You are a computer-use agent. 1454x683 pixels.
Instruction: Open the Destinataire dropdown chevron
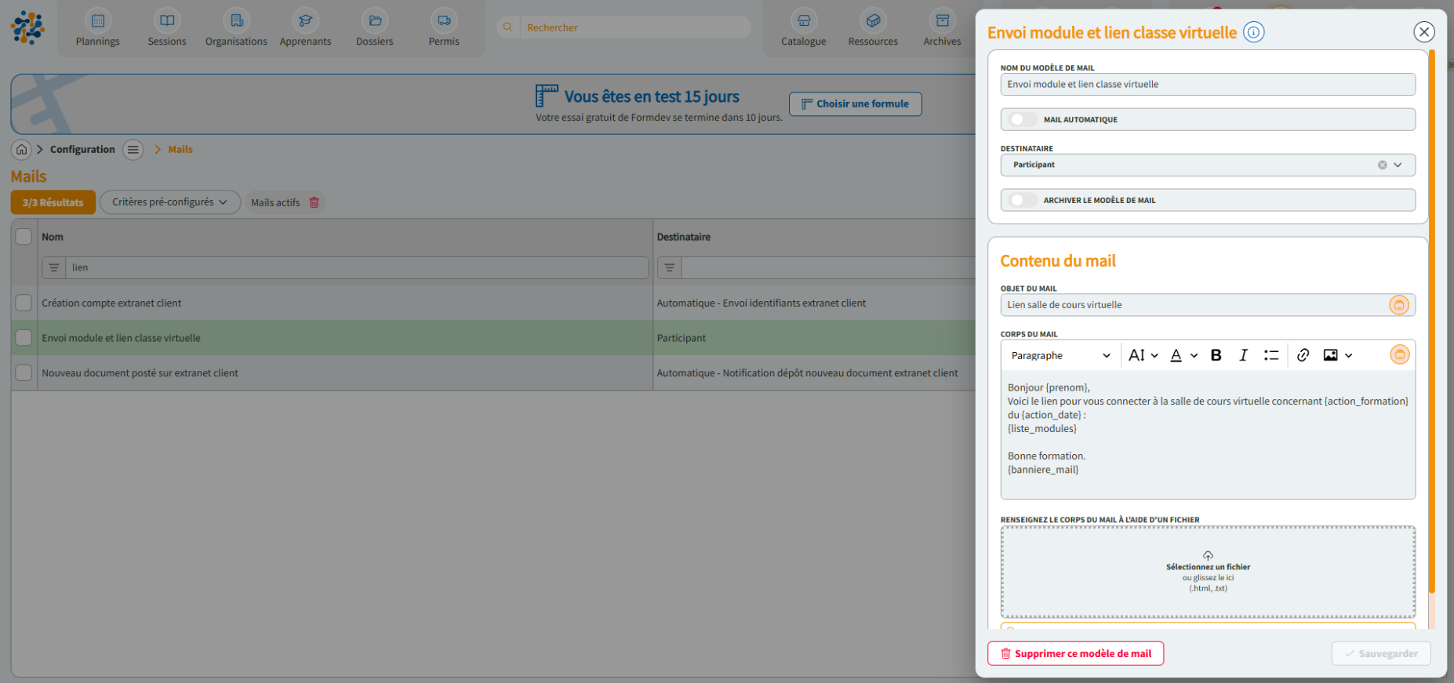(1398, 165)
